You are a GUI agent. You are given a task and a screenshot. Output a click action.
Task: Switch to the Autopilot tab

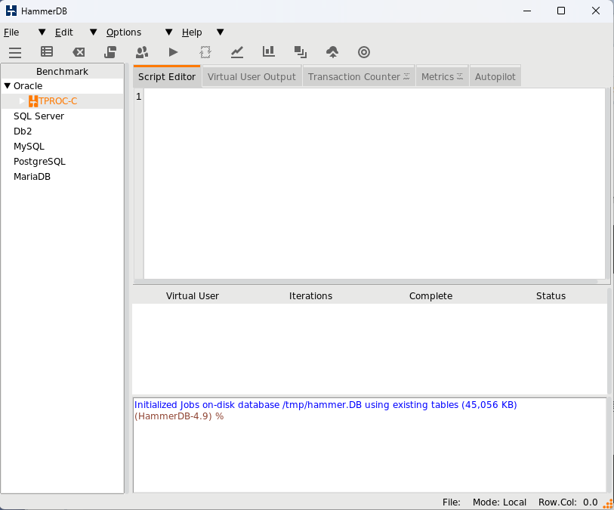pos(495,77)
